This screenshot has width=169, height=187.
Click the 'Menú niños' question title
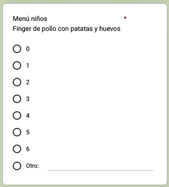click(30, 19)
